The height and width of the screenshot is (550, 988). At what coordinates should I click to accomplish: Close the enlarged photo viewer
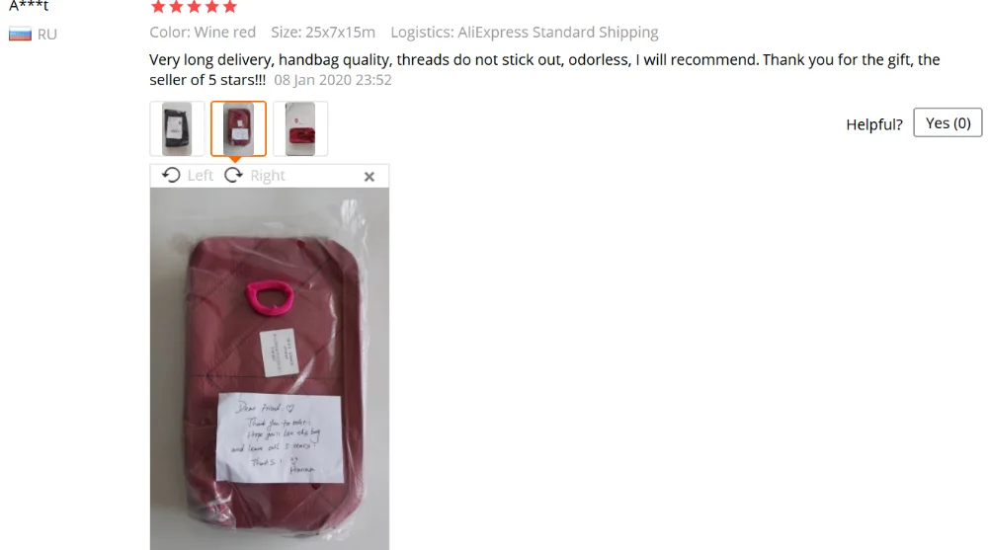[370, 177]
